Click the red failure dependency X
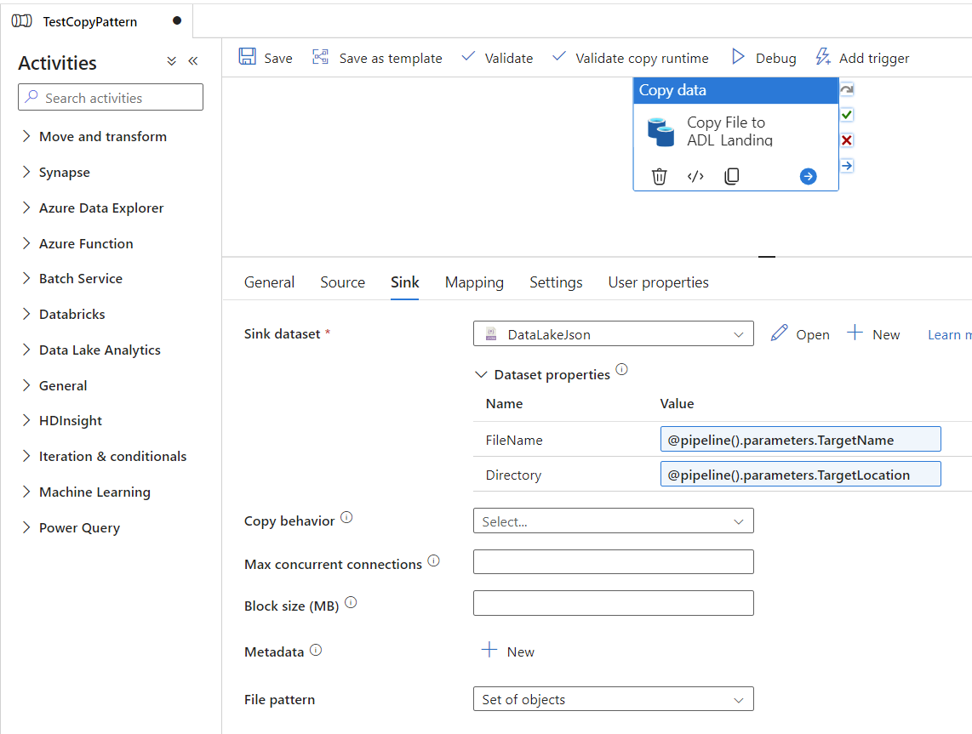This screenshot has width=972, height=734. tap(847, 140)
